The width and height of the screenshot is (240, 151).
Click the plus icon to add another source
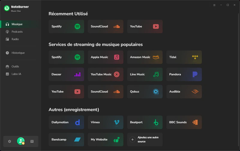pyautogui.click(x=132, y=140)
